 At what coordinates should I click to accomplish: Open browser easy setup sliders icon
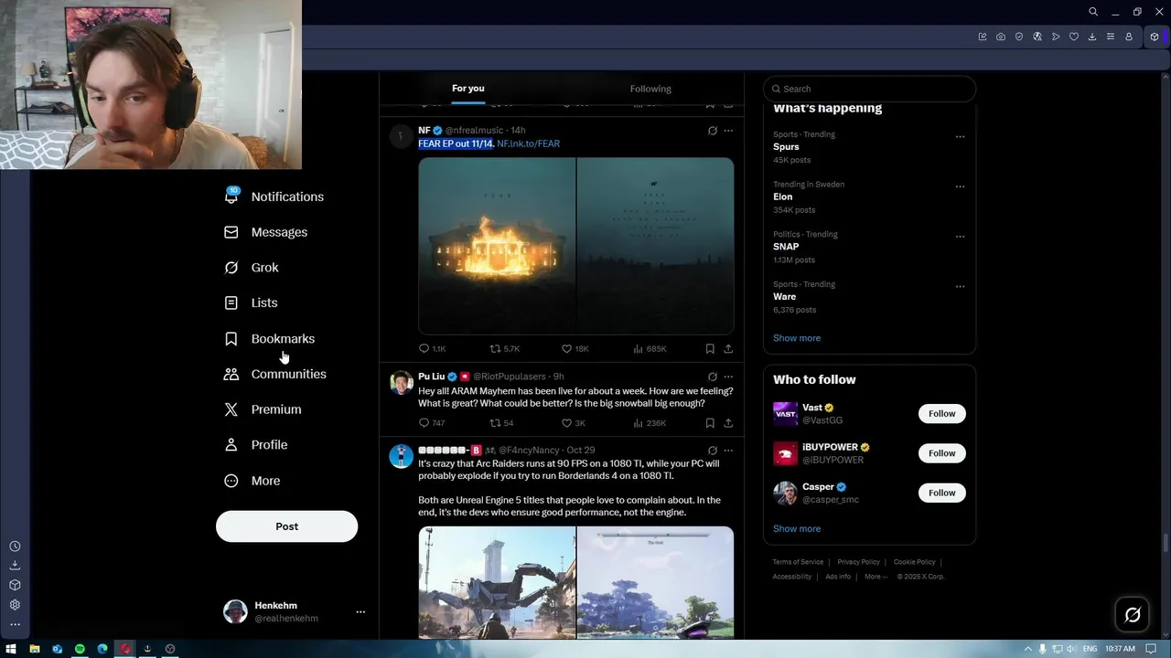[1111, 37]
